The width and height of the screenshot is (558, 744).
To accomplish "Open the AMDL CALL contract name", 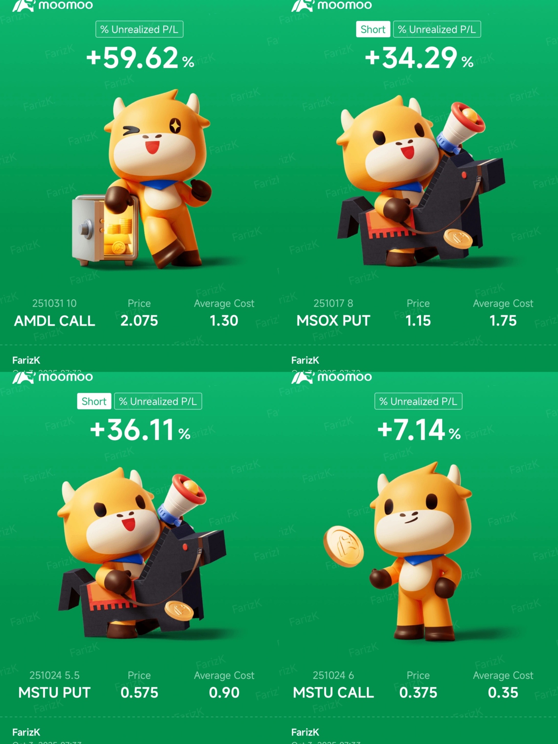I will point(54,321).
